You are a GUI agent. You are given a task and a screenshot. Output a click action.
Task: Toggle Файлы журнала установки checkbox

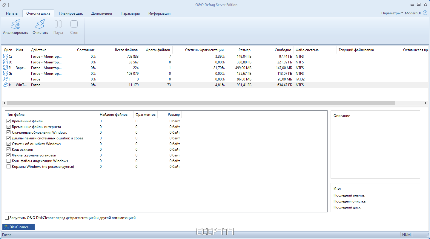coord(9,155)
